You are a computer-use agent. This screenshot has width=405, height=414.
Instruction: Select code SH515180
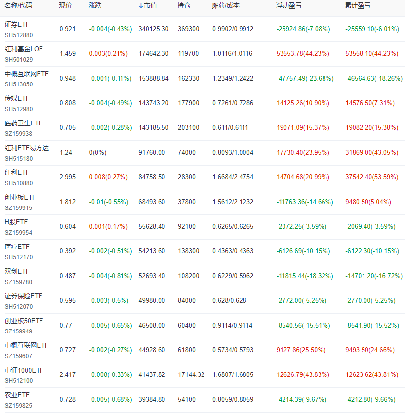click(x=19, y=159)
